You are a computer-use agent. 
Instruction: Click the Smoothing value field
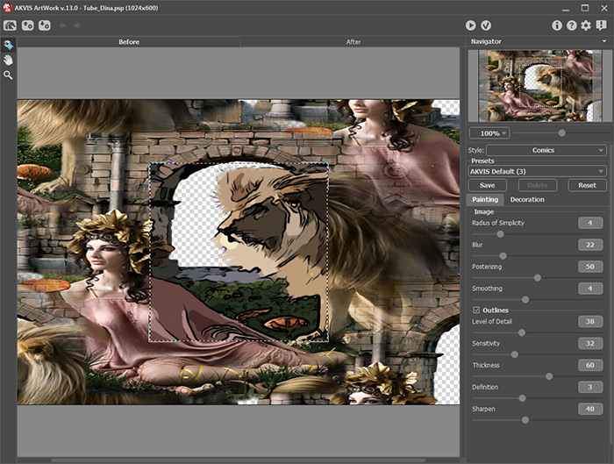(590, 289)
